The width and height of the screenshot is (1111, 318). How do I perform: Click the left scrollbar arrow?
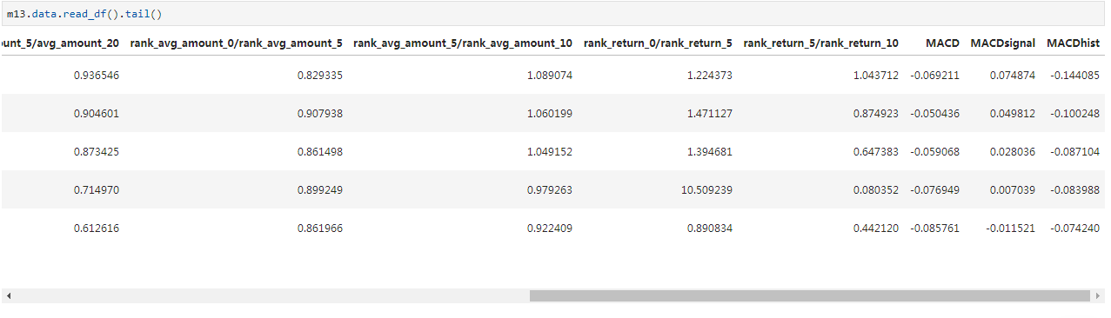[x=9, y=296]
